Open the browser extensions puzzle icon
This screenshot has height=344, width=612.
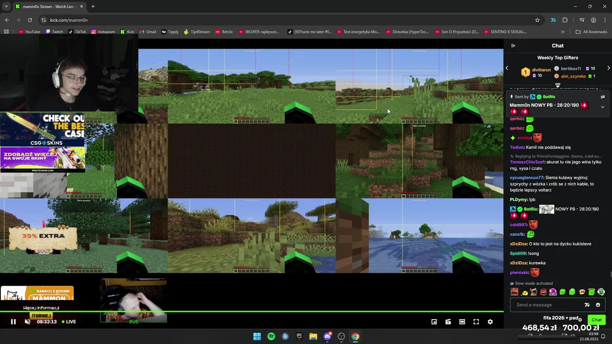[565, 20]
